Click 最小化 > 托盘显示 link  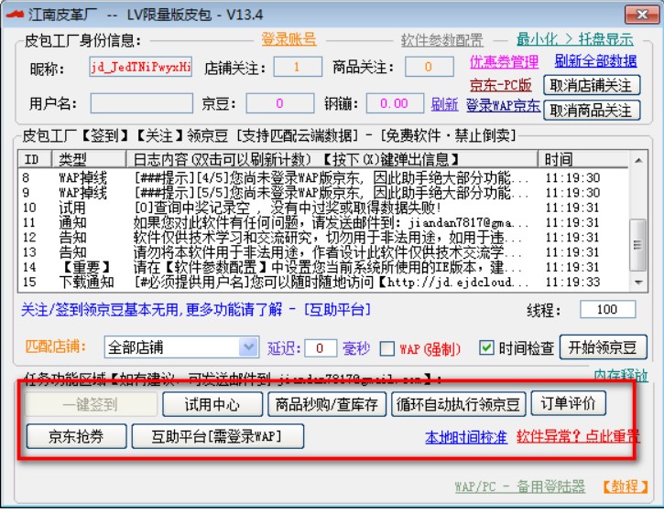[x=575, y=39]
